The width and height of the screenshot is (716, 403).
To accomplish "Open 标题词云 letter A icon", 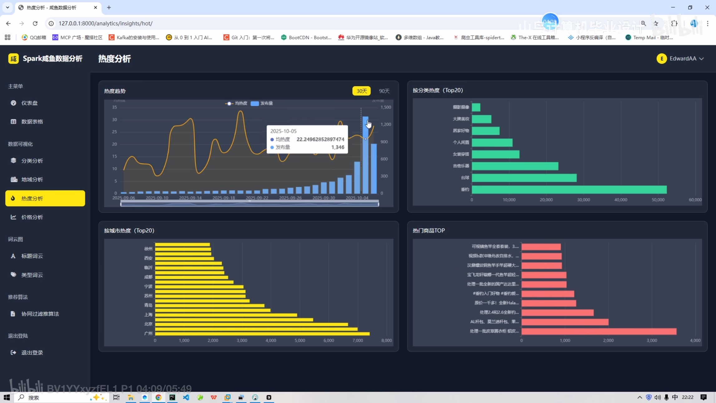I will [13, 256].
